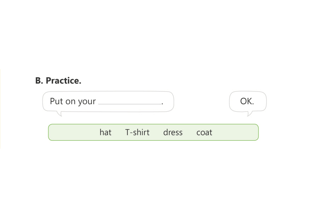Click the word "hat" in the word bank
The image size is (309, 217).
105,133
